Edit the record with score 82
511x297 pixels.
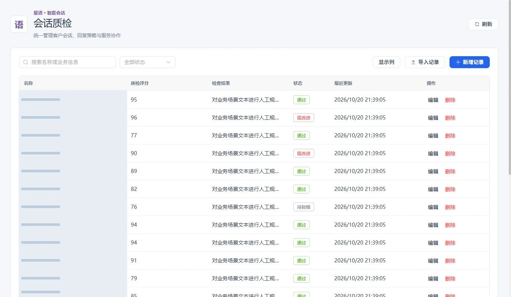433,189
